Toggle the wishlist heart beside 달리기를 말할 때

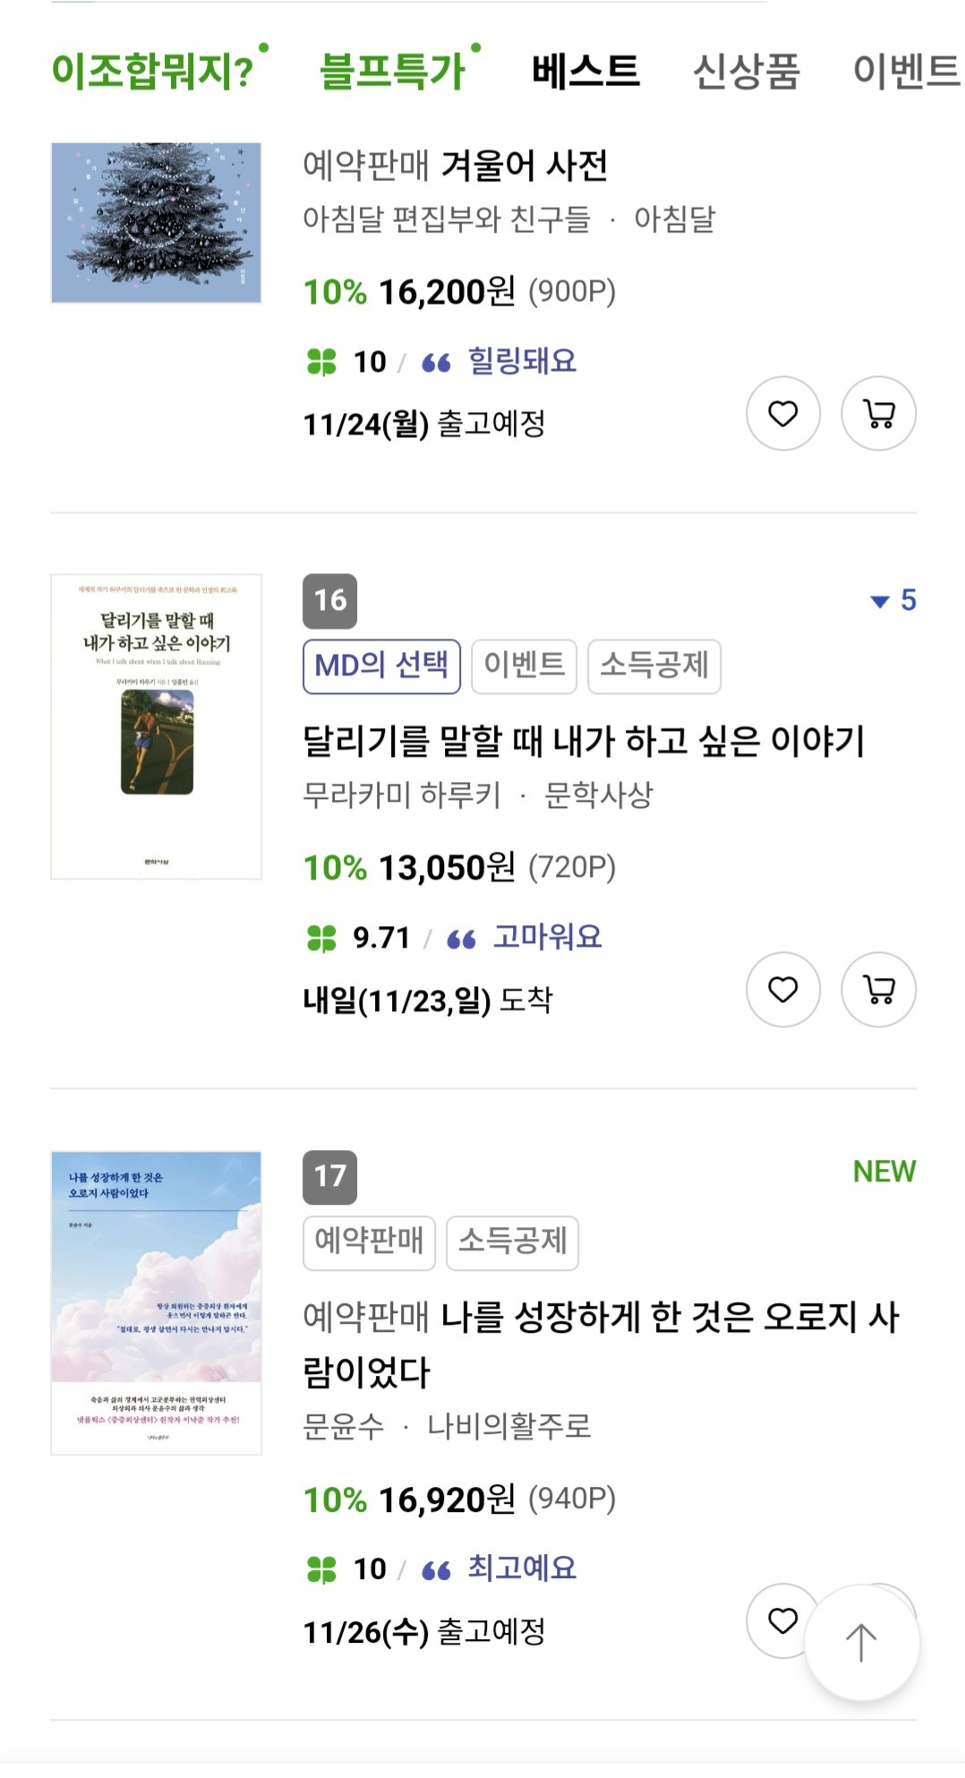click(x=784, y=991)
